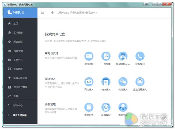
Task: Open 机器人知识库 sidebar item
Action: [x=20, y=78]
